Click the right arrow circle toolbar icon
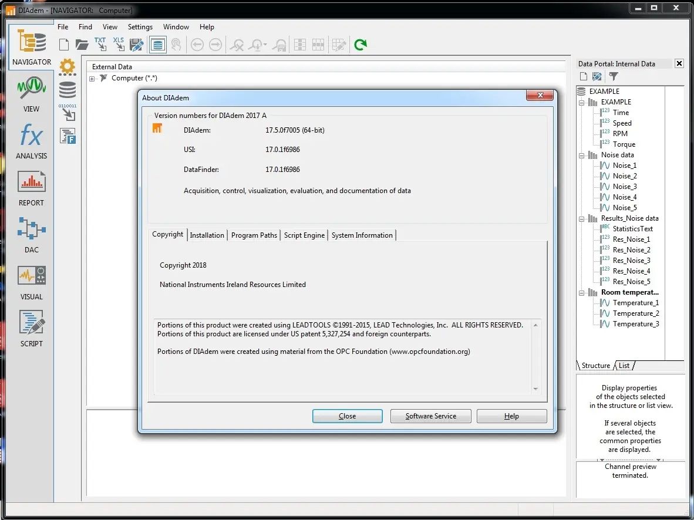Viewport: 694px width, 520px height. (x=215, y=45)
